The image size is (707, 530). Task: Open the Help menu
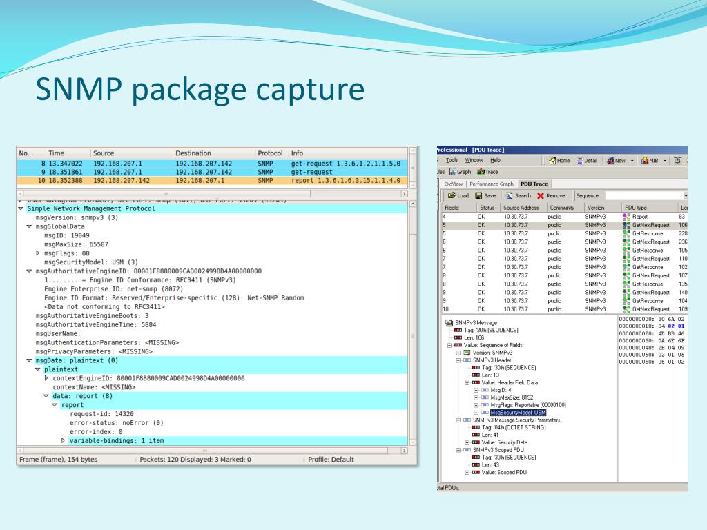click(x=496, y=160)
